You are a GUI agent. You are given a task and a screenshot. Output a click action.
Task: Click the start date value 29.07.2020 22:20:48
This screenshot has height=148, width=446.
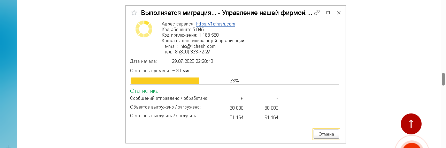[192, 61]
